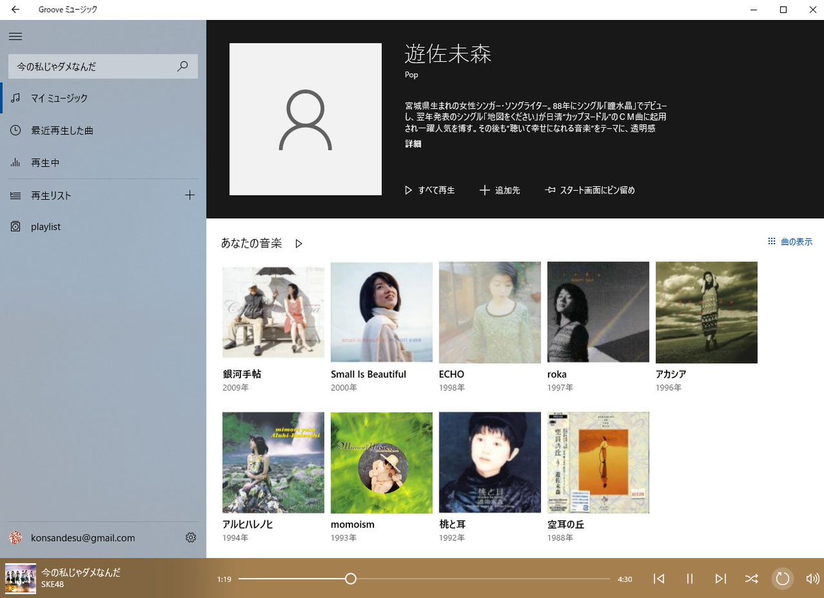Image resolution: width=824 pixels, height=598 pixels.
Task: Open マイ ミュージック in the sidebar
Action: (x=103, y=98)
